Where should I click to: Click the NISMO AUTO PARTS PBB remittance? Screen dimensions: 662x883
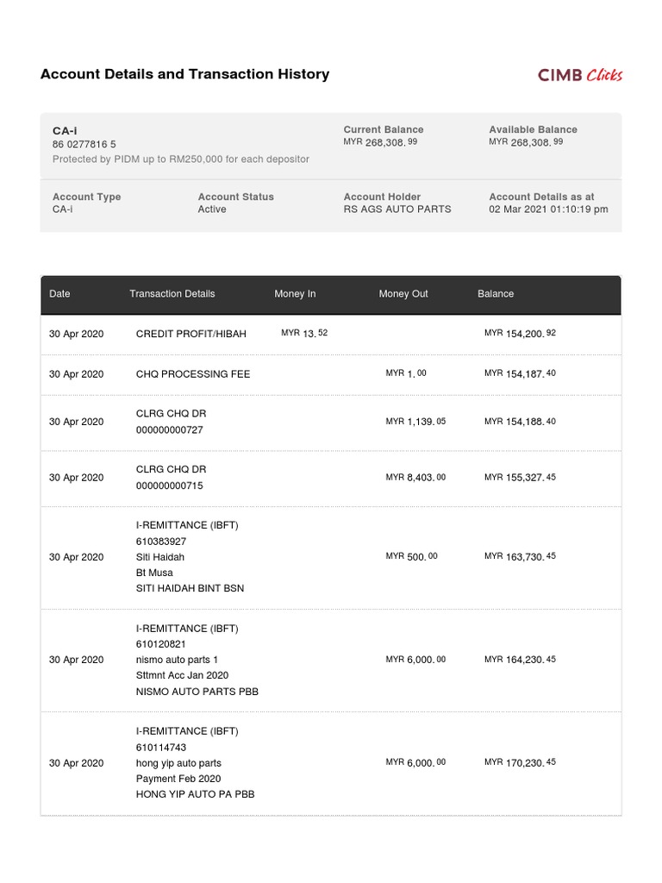coord(197,692)
